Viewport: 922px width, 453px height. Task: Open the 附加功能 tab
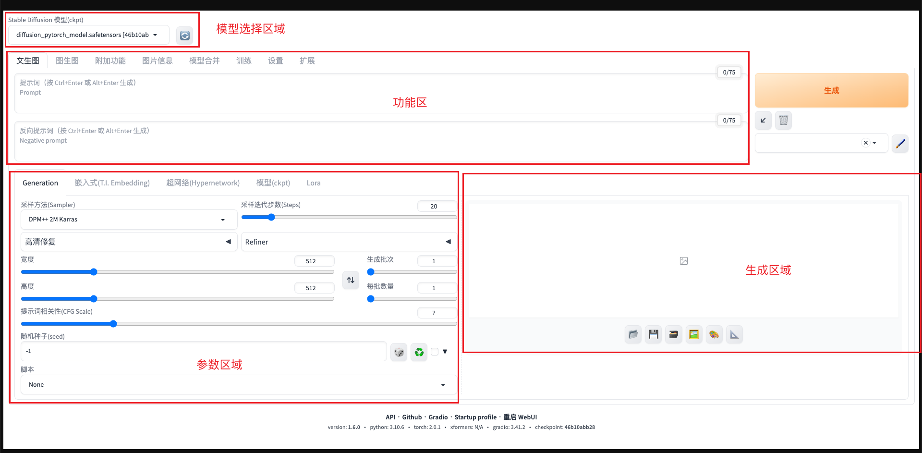(110, 61)
